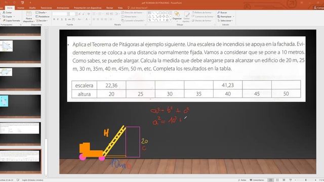This screenshot has width=324, height=182.
Task: Copy selection with Copiar
Action: [8, 17]
